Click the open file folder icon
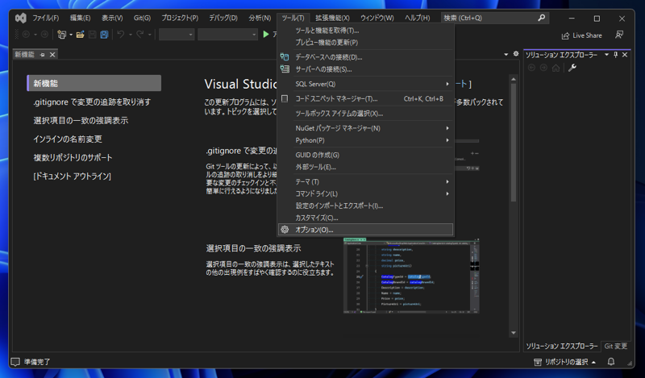The height and width of the screenshot is (378, 645). click(x=80, y=35)
